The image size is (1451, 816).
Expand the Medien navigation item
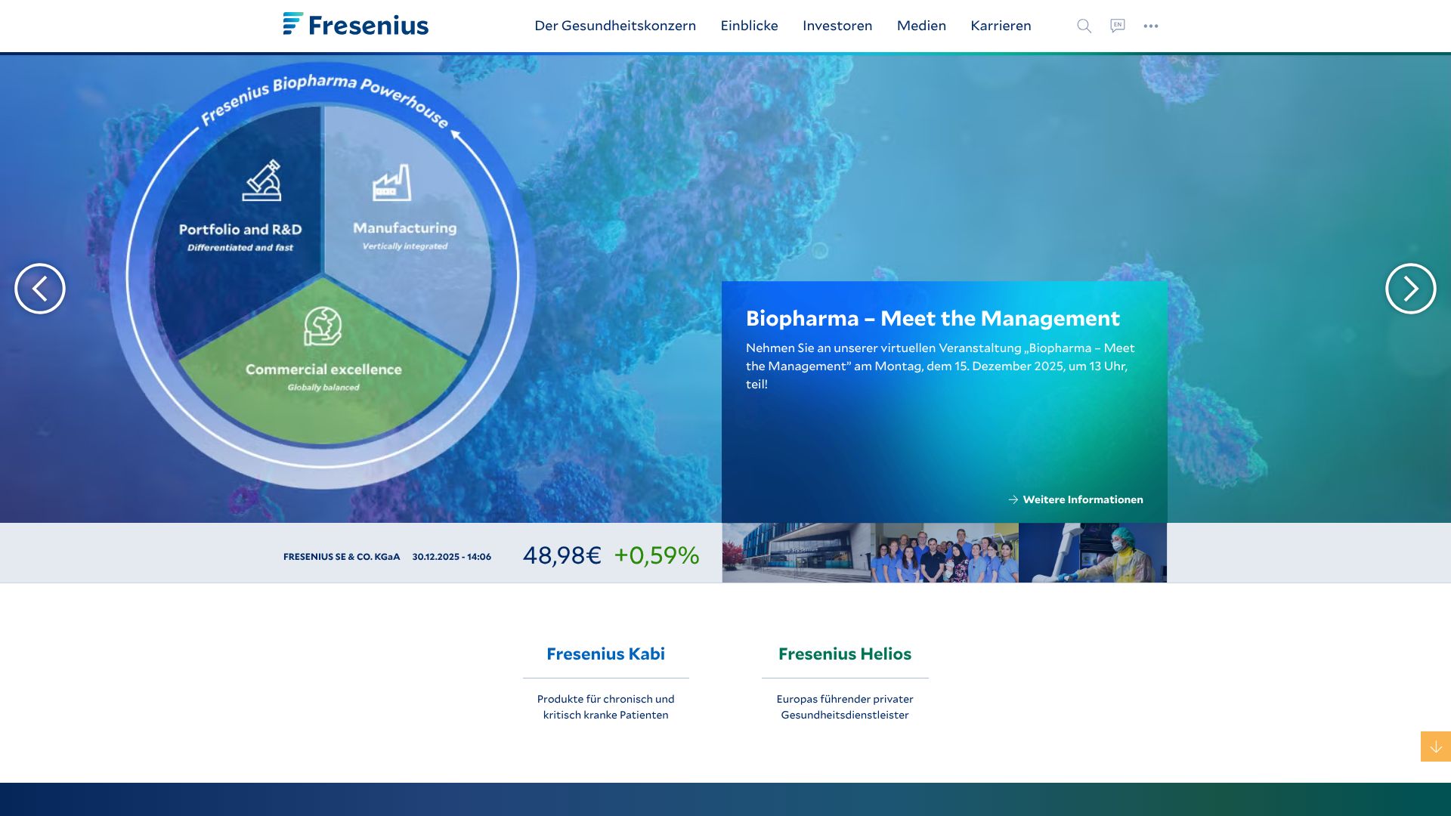click(x=920, y=26)
